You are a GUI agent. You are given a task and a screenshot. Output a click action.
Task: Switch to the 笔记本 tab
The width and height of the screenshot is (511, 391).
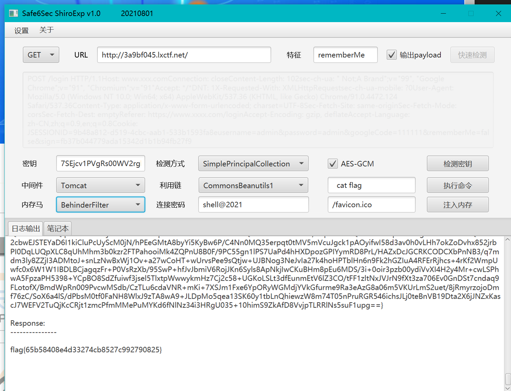58,228
